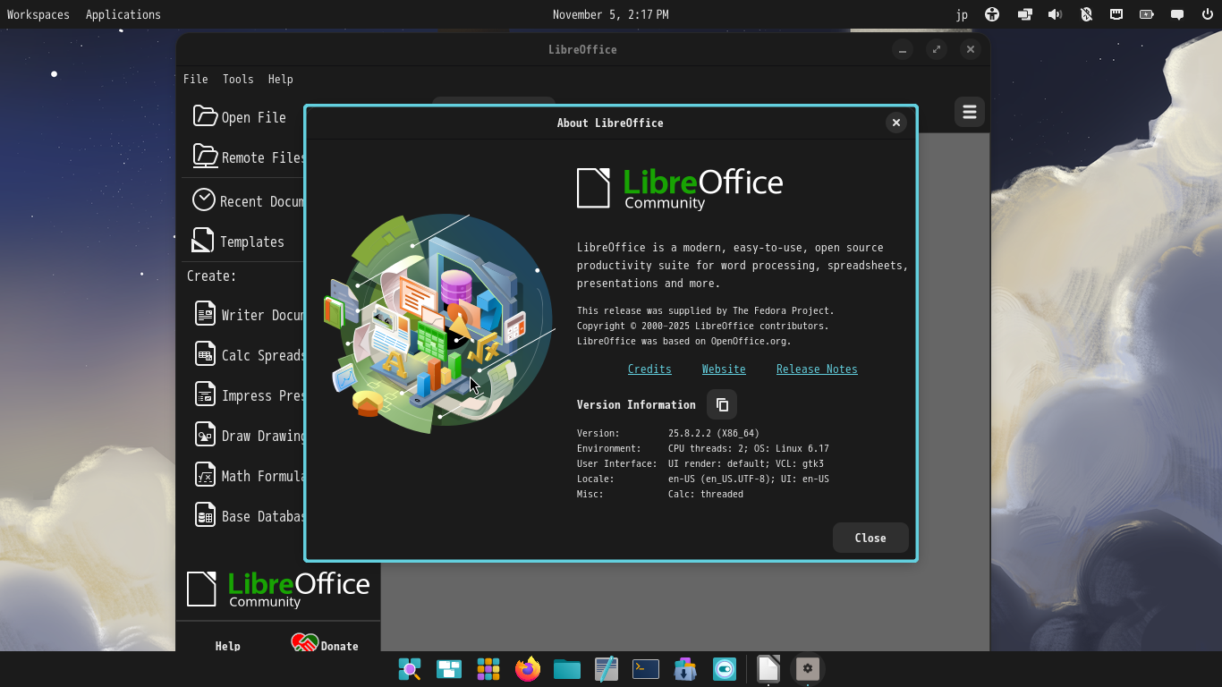1222x687 pixels.
Task: Click the version text "25.8.2.2 (X86_64)"
Action: [x=714, y=433]
